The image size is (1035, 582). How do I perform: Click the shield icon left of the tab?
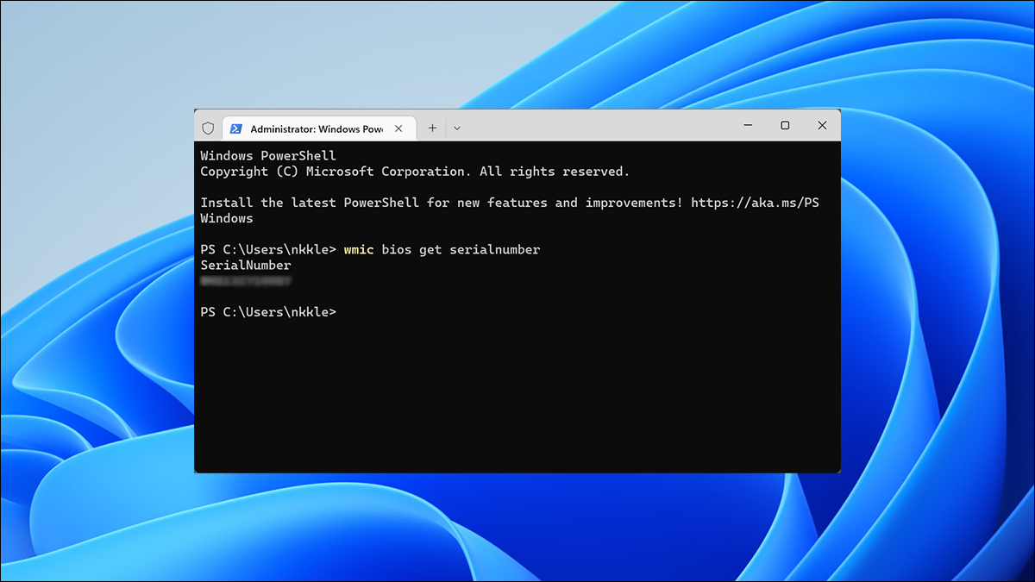pyautogui.click(x=208, y=128)
